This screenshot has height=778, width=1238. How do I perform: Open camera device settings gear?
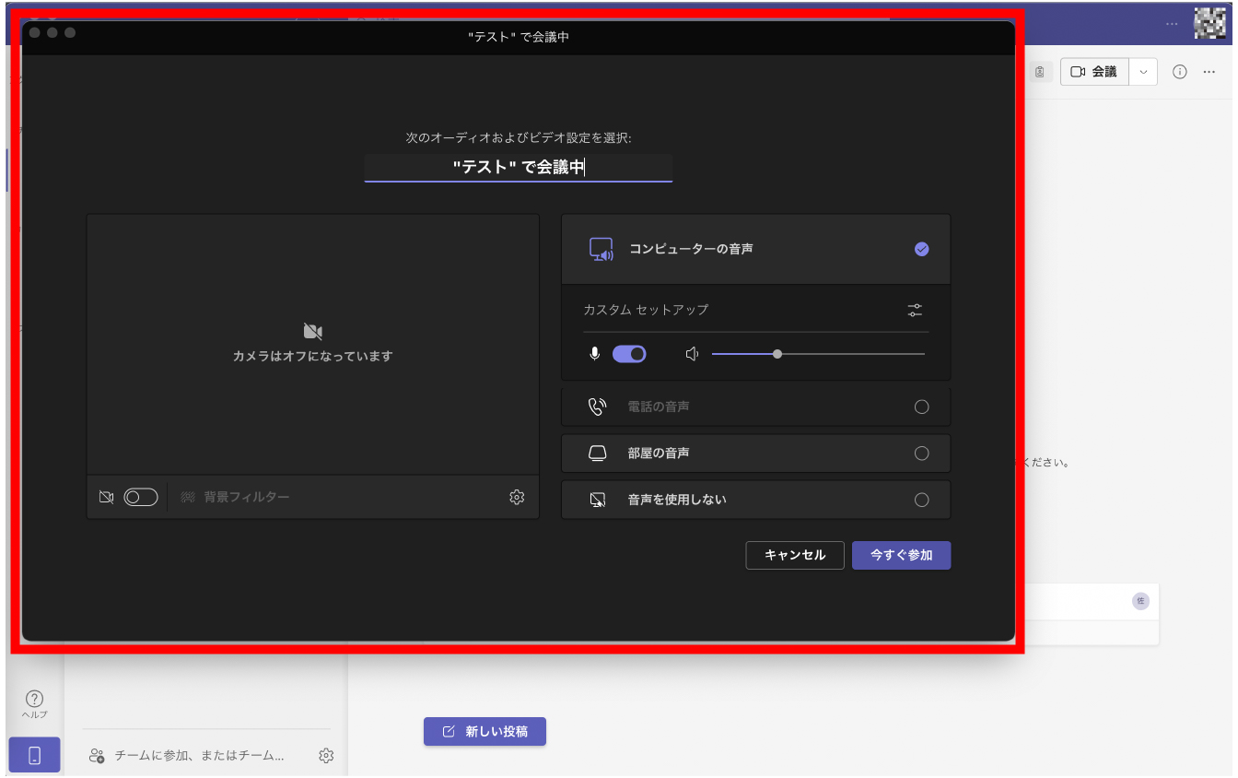coord(517,498)
